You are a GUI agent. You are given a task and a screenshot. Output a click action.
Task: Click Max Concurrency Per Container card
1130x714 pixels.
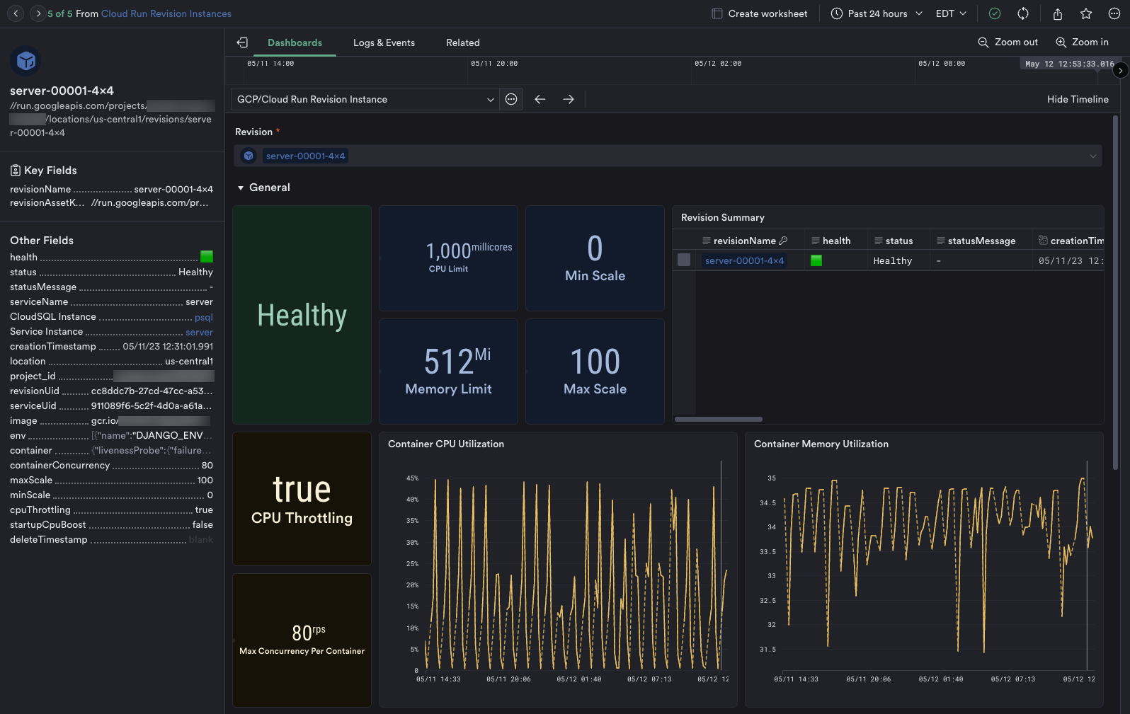click(302, 640)
